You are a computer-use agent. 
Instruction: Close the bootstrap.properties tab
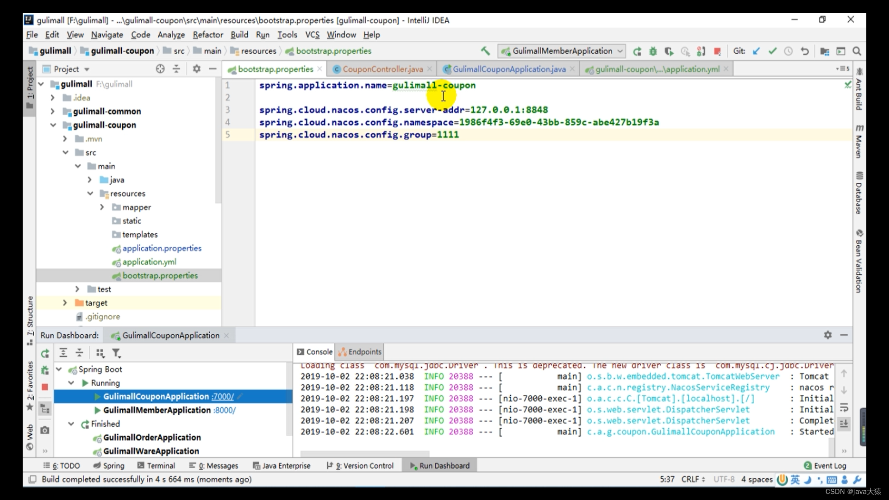319,69
